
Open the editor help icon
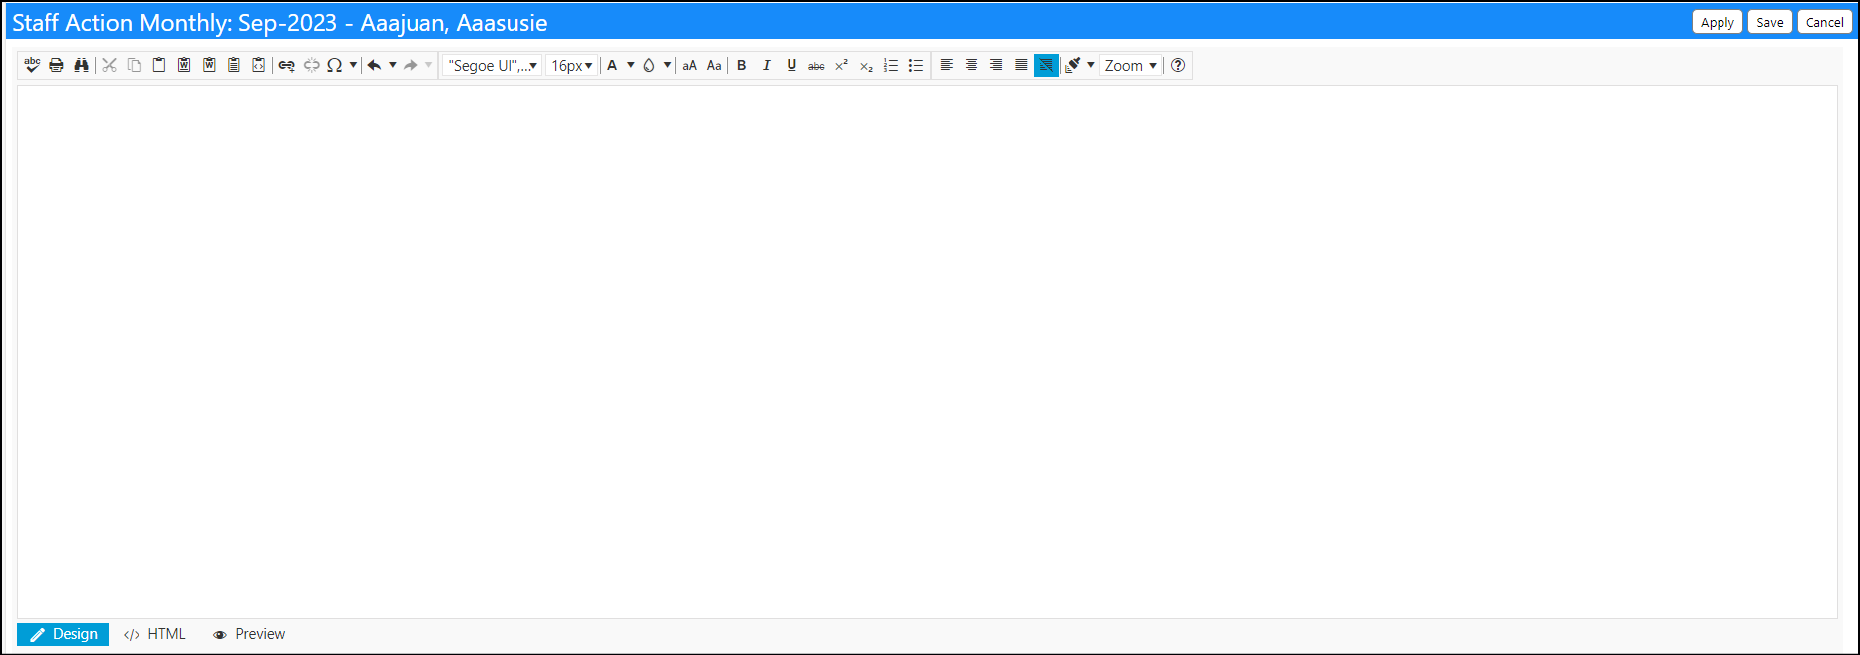(x=1178, y=65)
